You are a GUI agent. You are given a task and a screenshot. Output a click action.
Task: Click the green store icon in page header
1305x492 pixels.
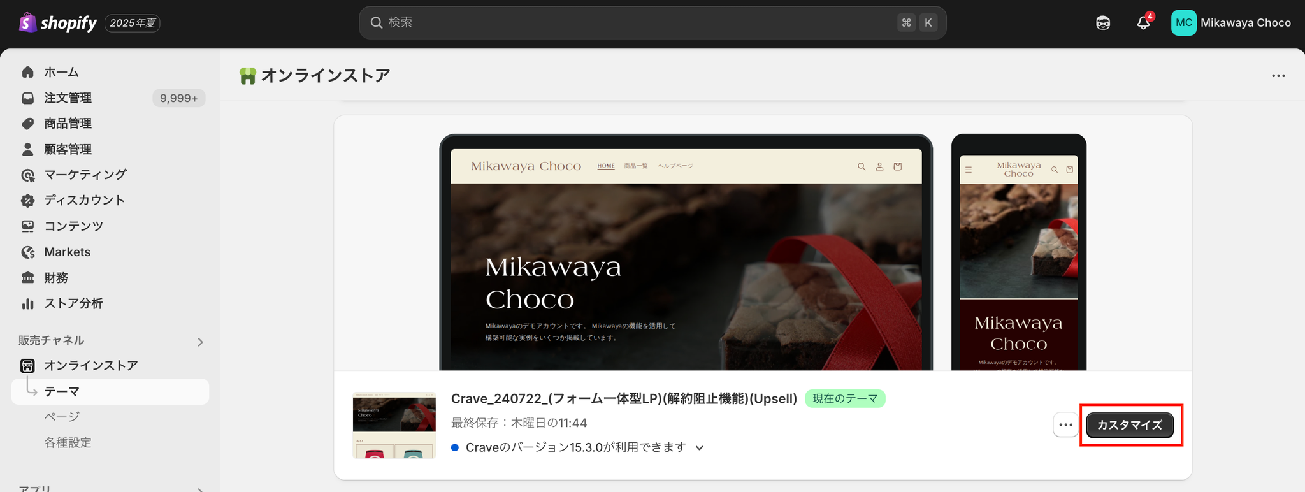tap(247, 76)
